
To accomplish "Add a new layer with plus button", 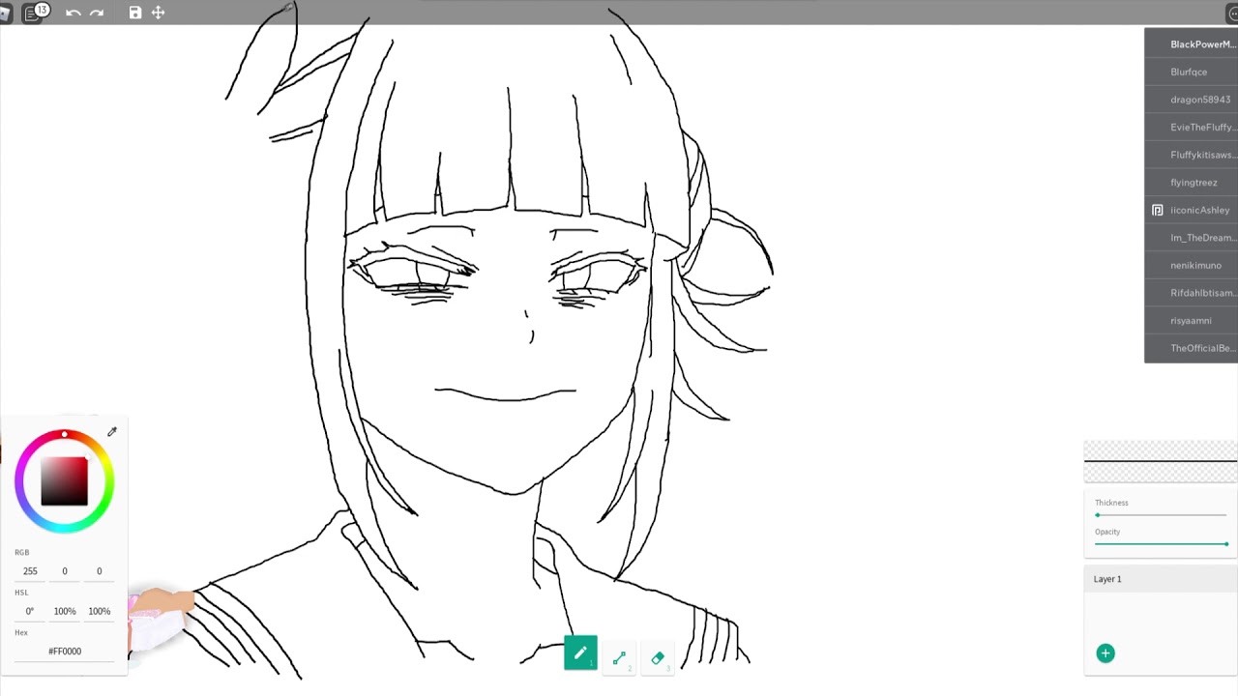I will click(1105, 653).
